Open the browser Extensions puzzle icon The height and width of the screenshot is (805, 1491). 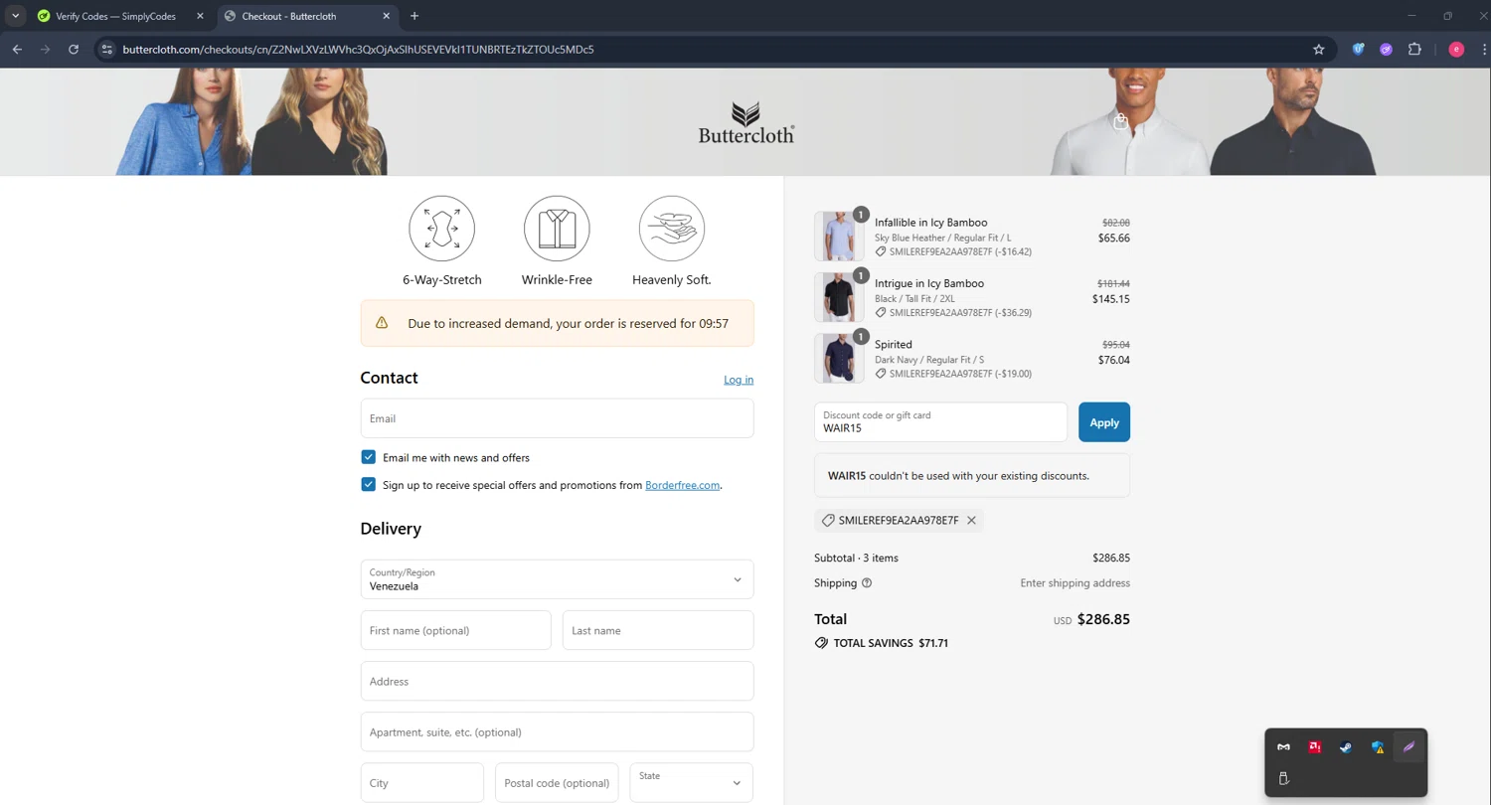[x=1414, y=49]
